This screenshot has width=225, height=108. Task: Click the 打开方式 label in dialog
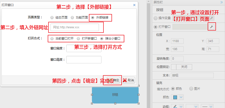(35, 38)
